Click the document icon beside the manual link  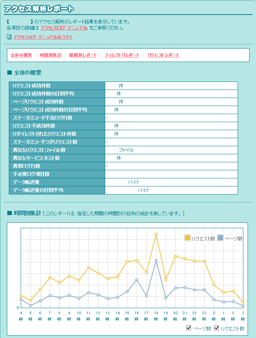[9, 37]
